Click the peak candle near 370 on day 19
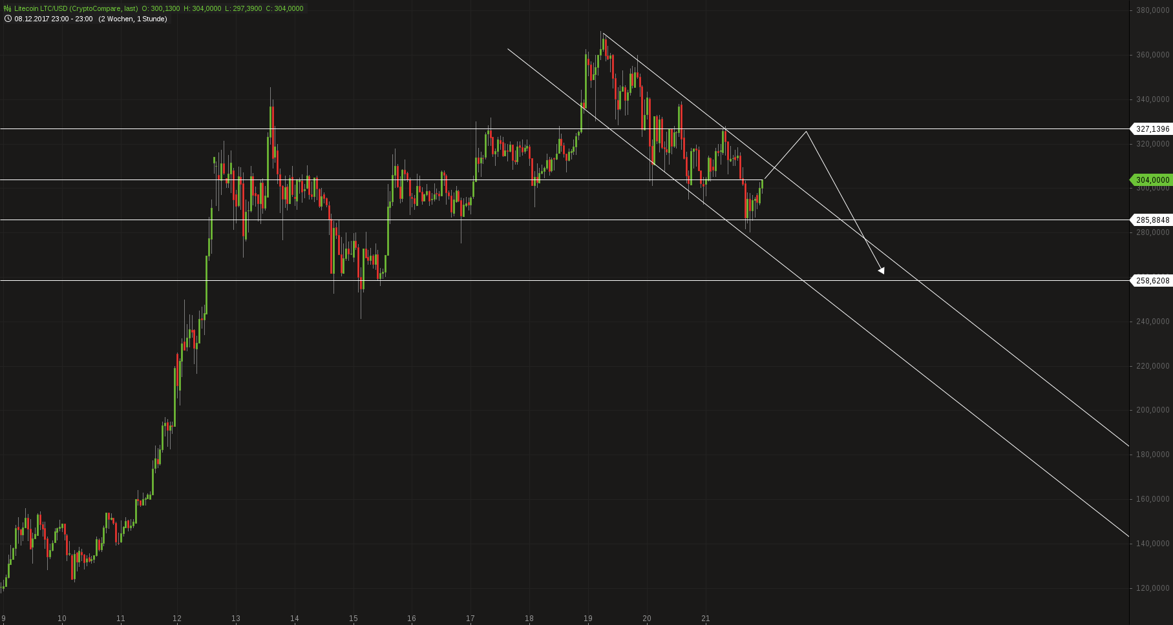The image size is (1173, 625). pyautogui.click(x=604, y=45)
